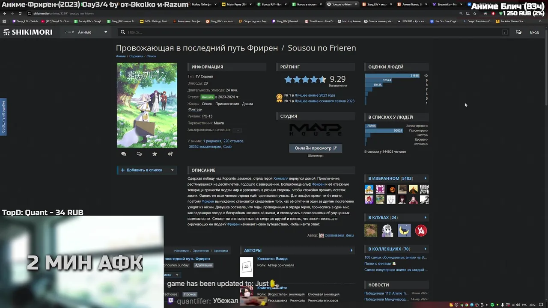Open the Фэнтези genre link
The width and height of the screenshot is (548, 308).
point(195,110)
